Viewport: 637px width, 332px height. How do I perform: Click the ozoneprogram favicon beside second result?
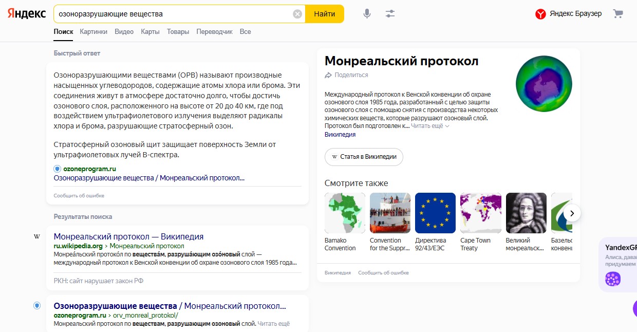click(37, 306)
